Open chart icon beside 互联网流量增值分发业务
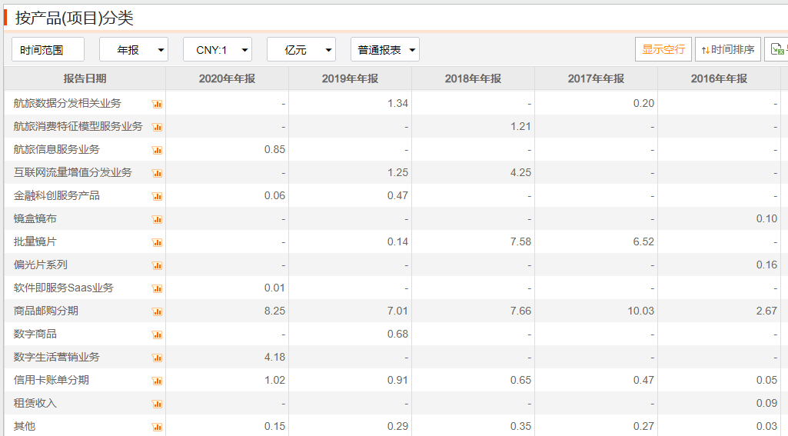 click(157, 173)
